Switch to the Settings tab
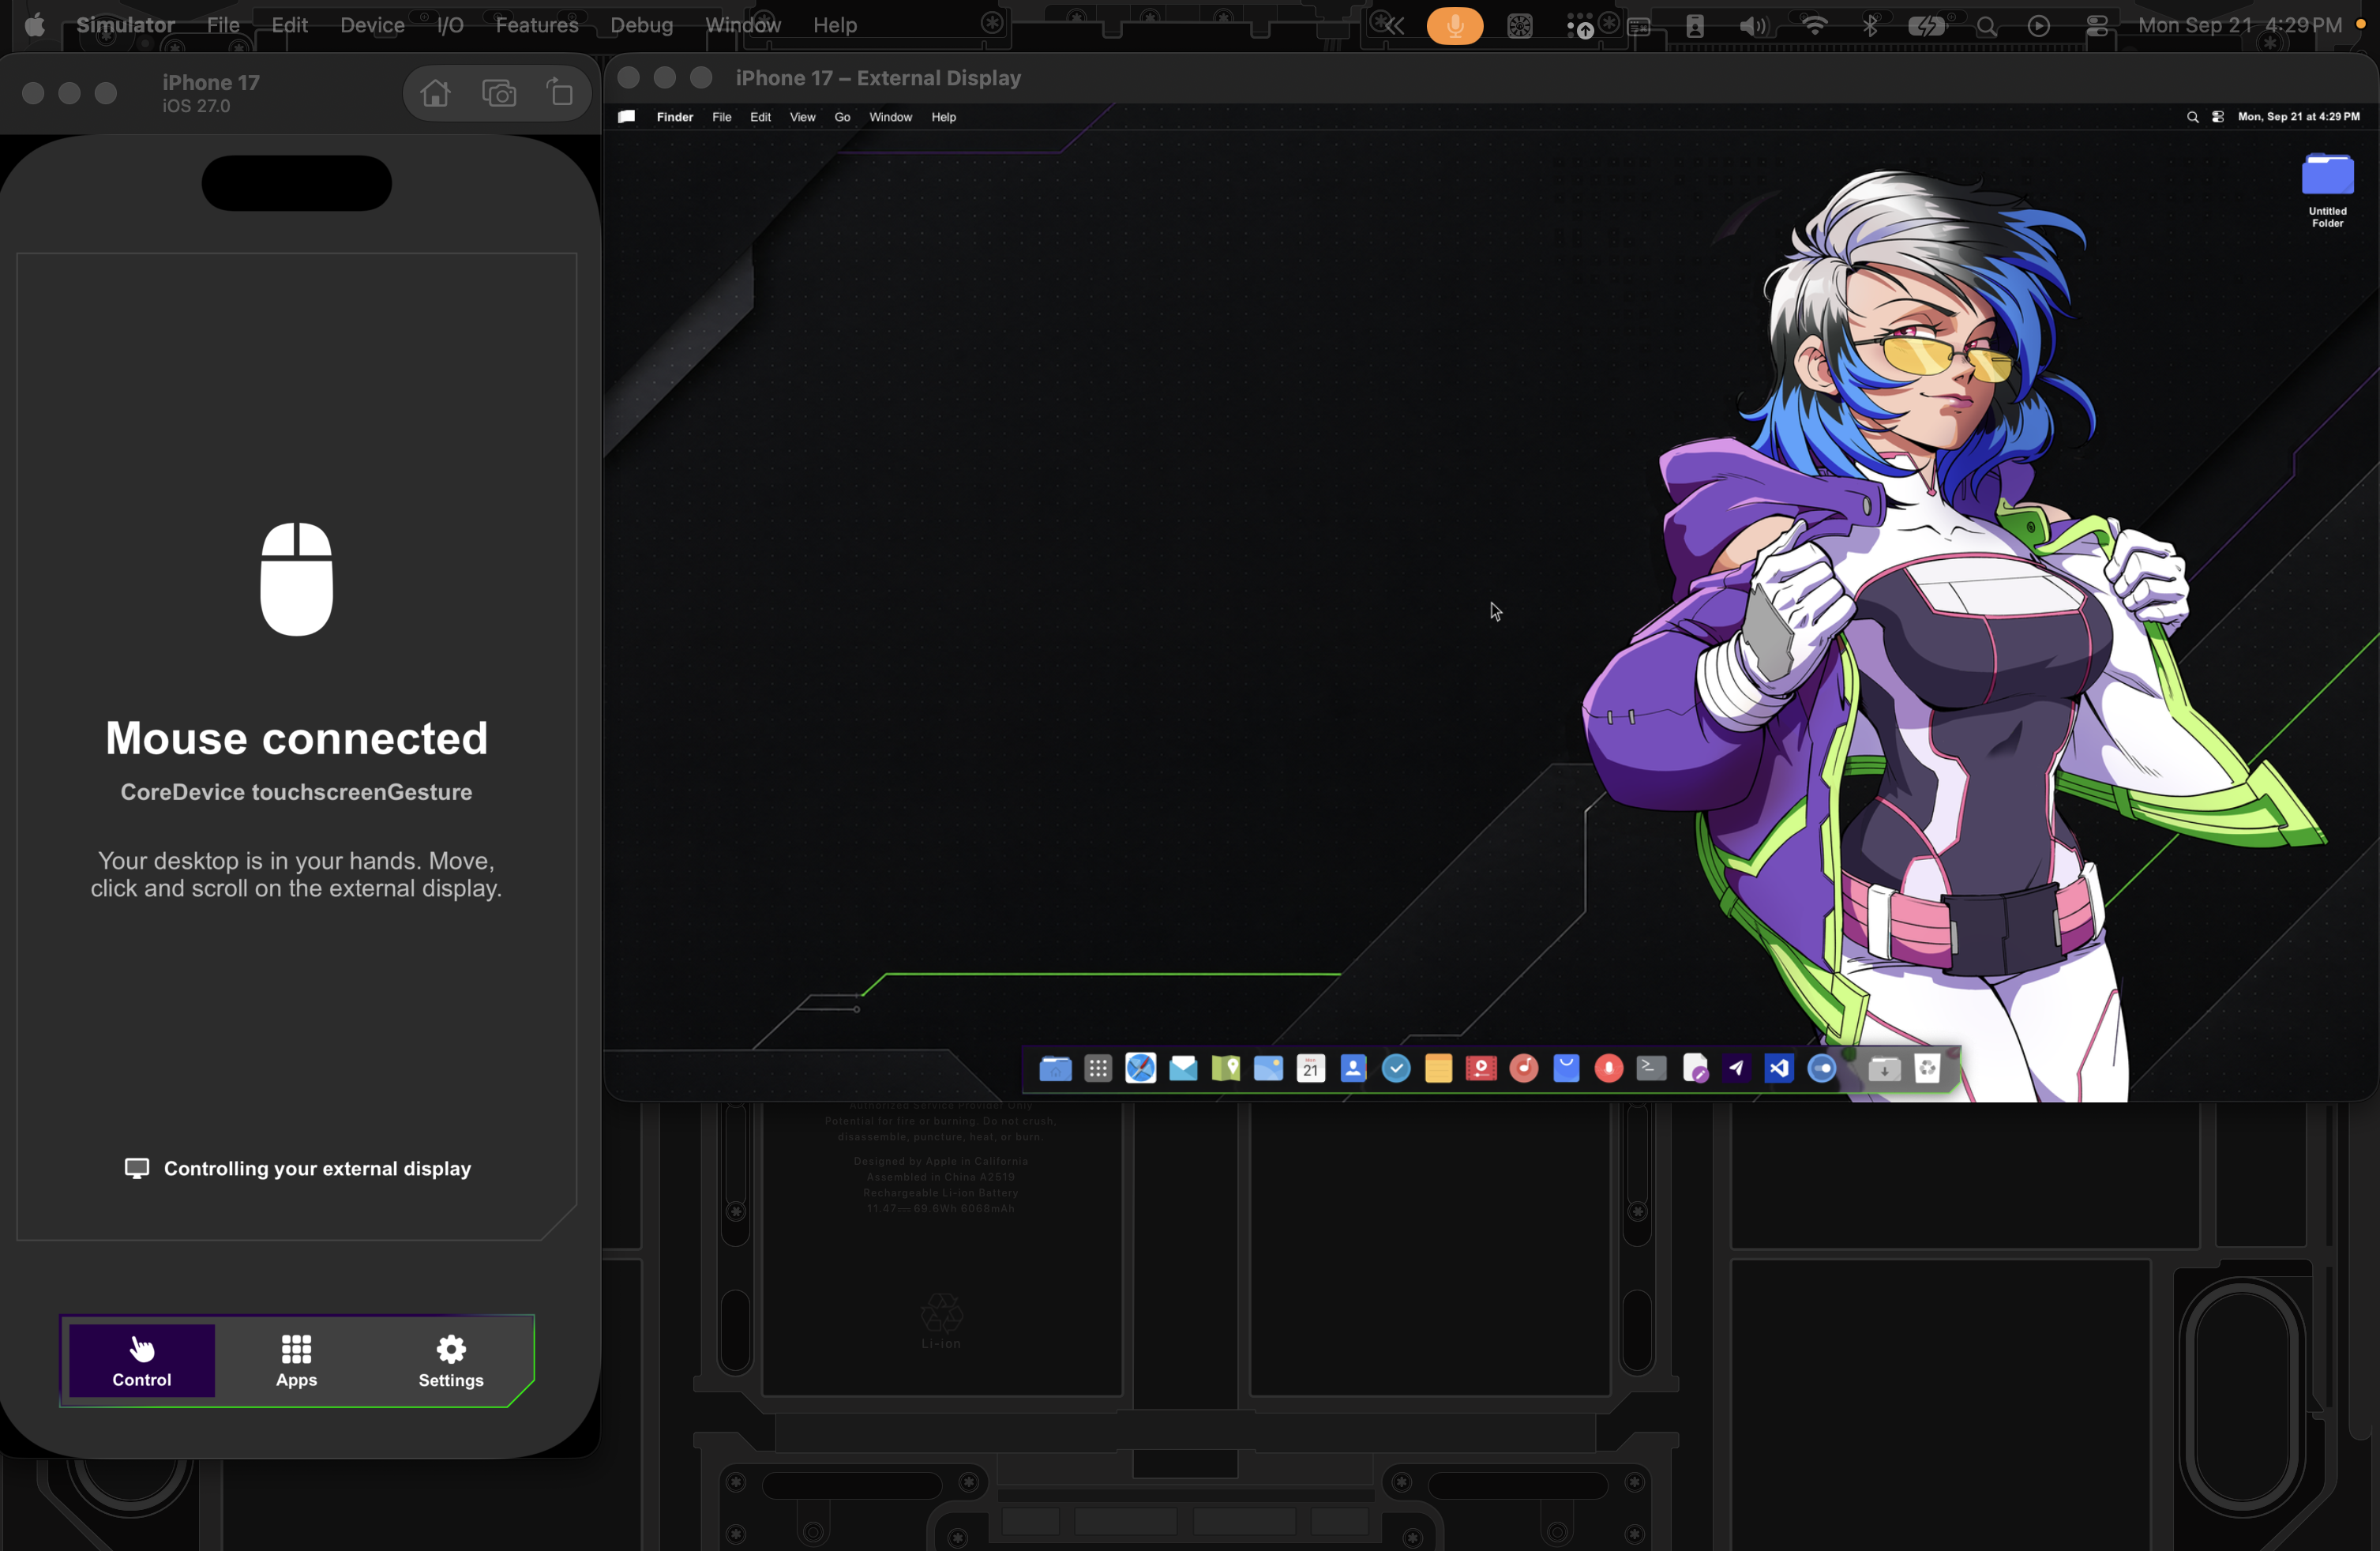 click(451, 1361)
